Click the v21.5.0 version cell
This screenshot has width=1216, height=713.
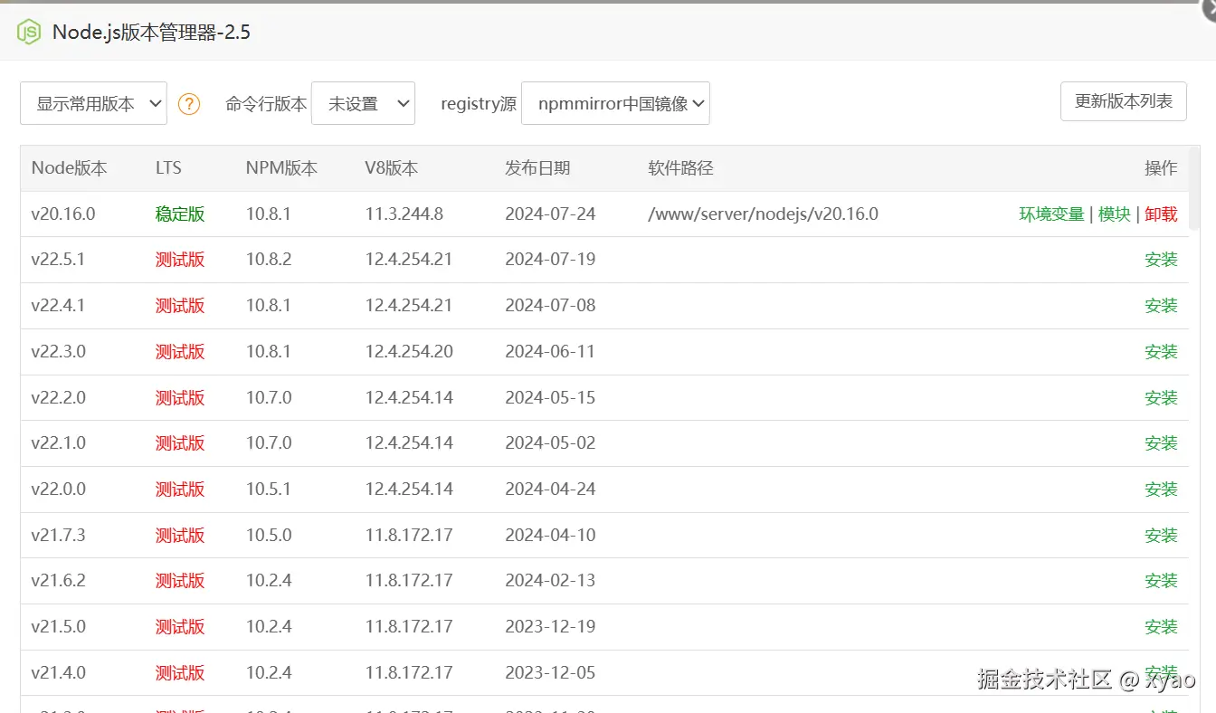click(58, 627)
